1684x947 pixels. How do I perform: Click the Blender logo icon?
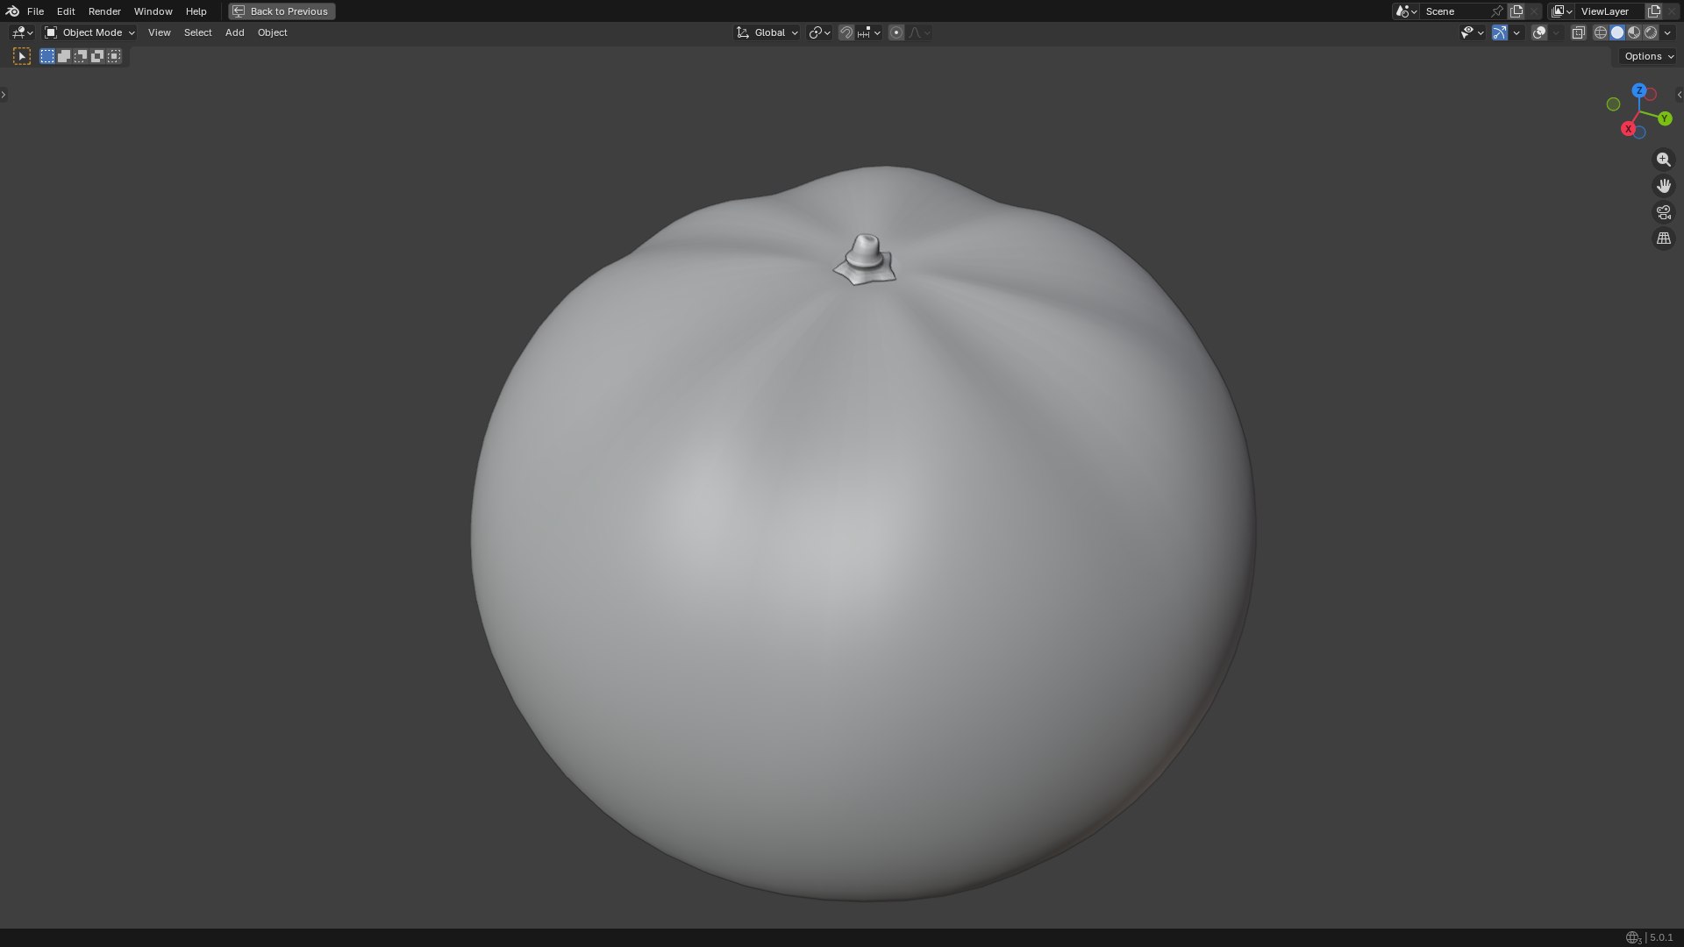point(12,11)
